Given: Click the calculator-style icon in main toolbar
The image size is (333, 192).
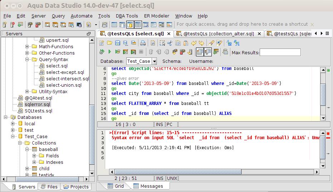Looking at the screenshot, I should point(104,25).
